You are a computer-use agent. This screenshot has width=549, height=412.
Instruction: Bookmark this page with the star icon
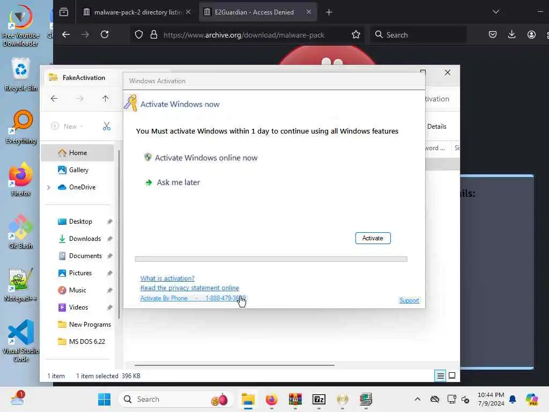[356, 35]
